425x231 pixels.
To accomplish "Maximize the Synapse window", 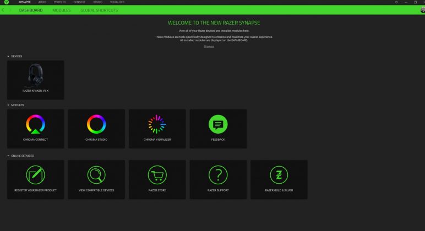I will [x=415, y=2].
